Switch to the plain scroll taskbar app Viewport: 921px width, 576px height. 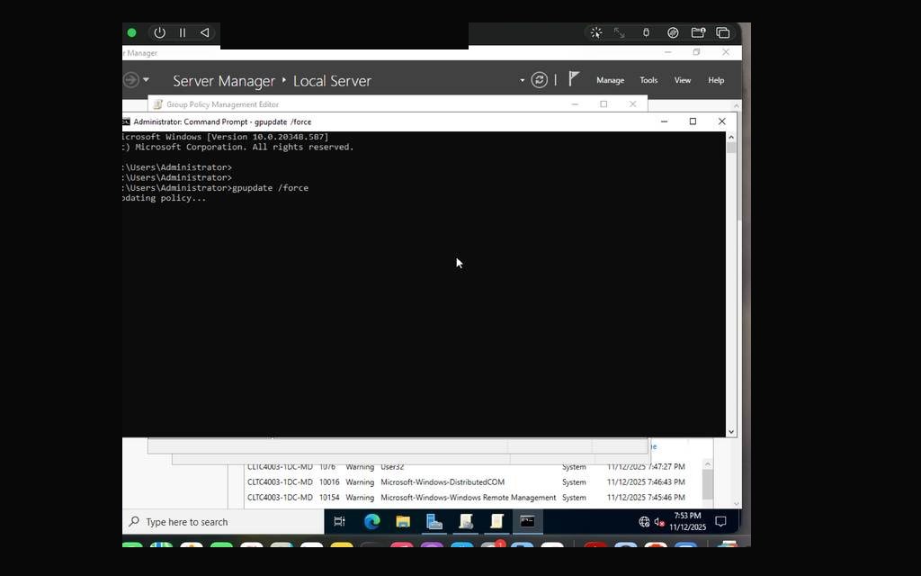point(496,521)
